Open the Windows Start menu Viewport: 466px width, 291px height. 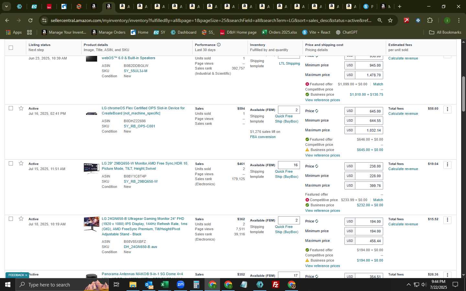point(8,285)
